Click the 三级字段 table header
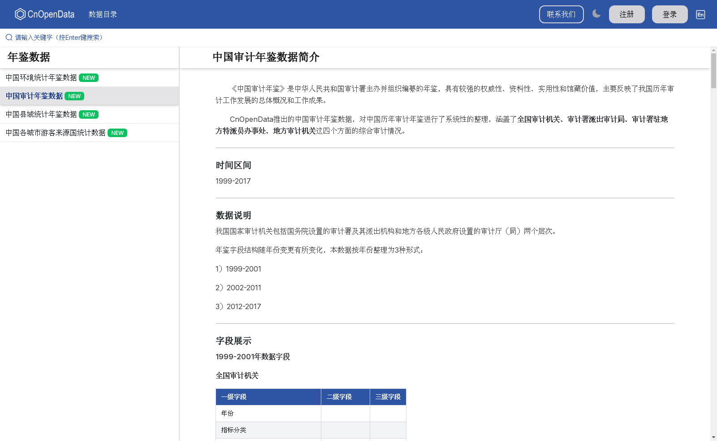717x448 pixels. [x=388, y=397]
